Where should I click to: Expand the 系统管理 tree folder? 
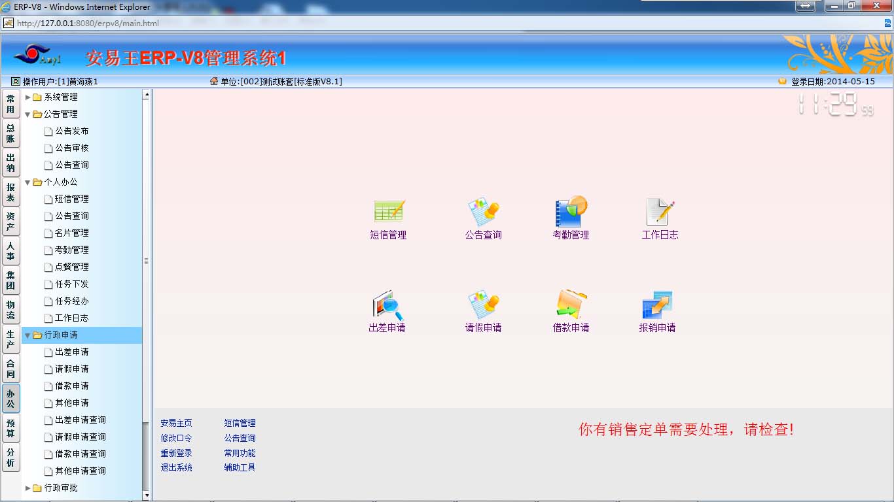click(28, 97)
